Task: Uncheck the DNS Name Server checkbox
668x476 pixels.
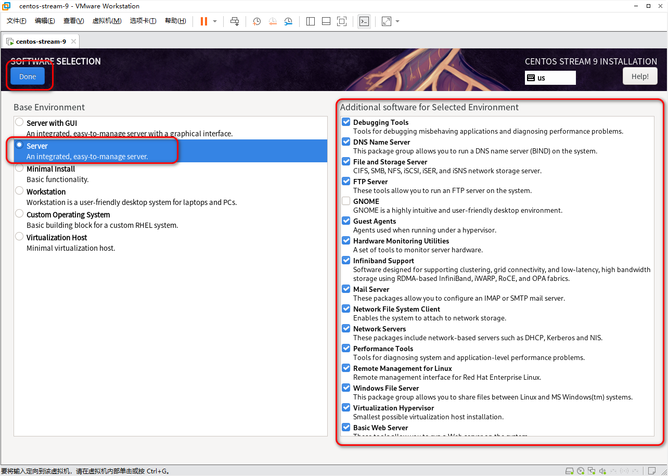Action: click(x=346, y=141)
